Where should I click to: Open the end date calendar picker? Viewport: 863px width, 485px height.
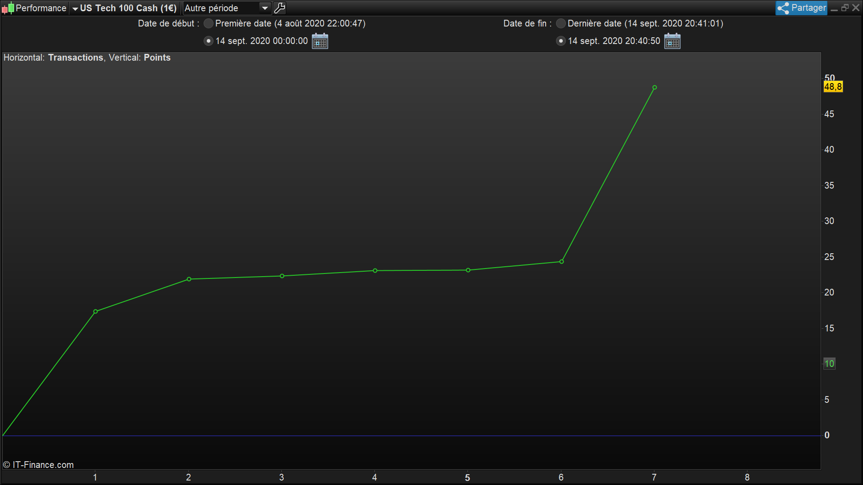[x=672, y=41]
